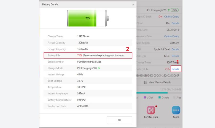
Task: Click Online Query for Apple ID Lock
Action: pos(171,17)
